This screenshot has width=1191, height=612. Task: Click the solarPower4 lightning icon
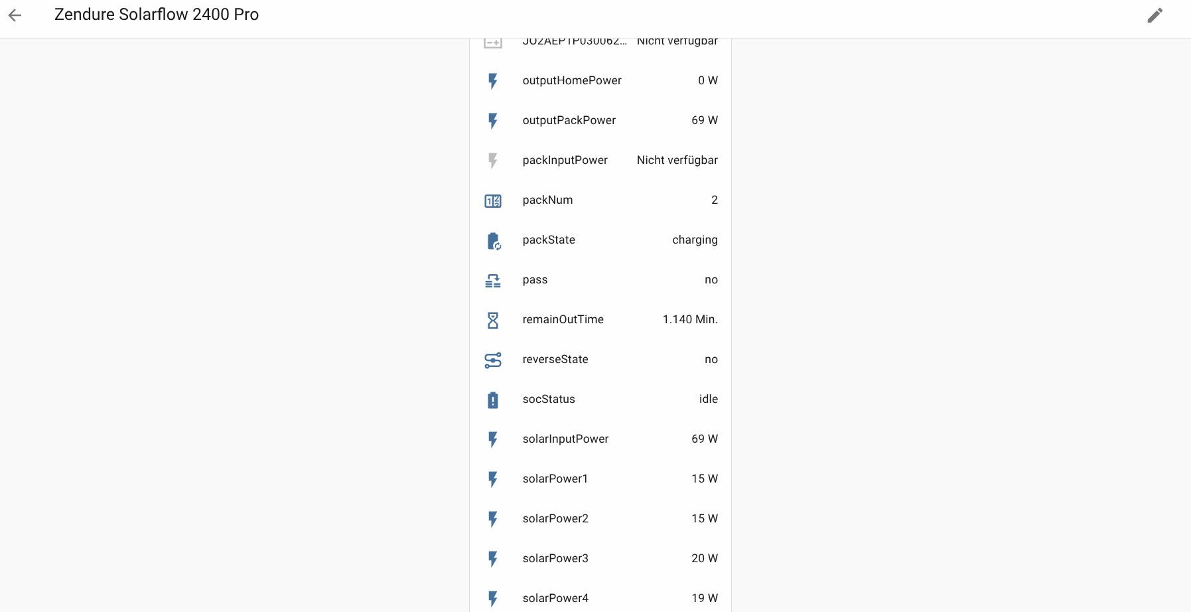[493, 599]
